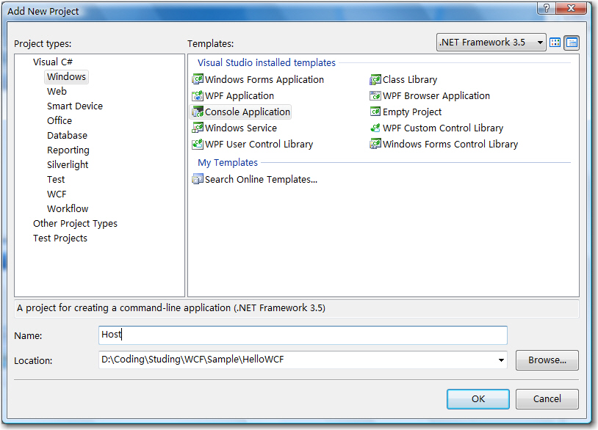The height and width of the screenshot is (430, 598).
Task: Click the Search Online Templates... text
Action: [261, 179]
